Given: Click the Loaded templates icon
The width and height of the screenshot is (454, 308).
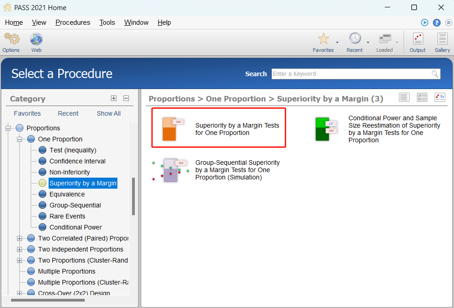Looking at the screenshot, I should (384, 39).
